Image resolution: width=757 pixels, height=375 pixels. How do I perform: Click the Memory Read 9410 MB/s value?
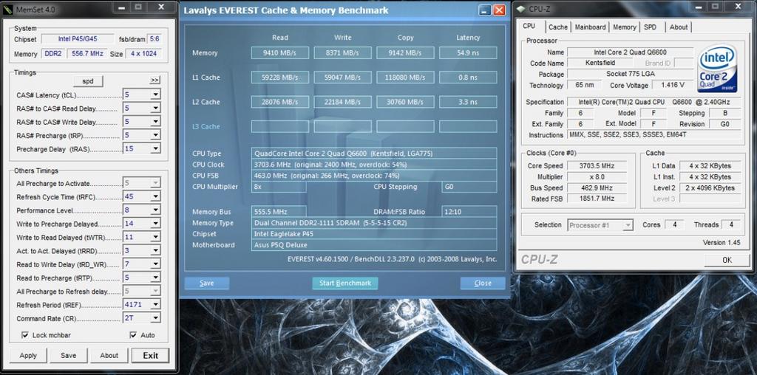coord(280,53)
